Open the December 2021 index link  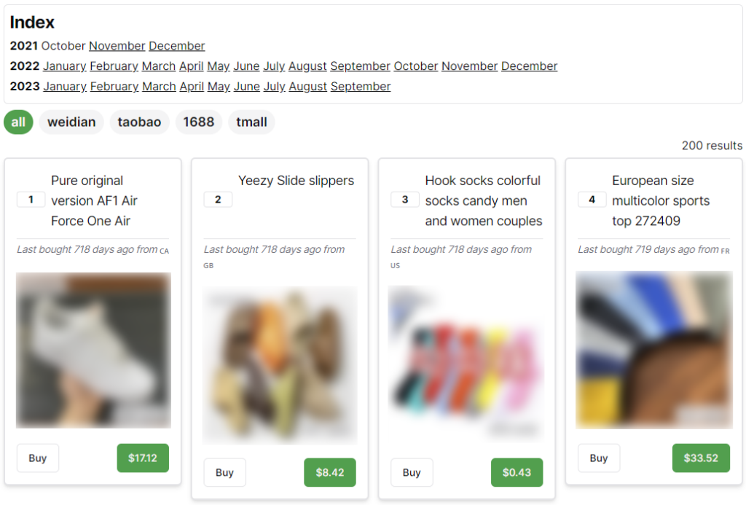(x=177, y=46)
